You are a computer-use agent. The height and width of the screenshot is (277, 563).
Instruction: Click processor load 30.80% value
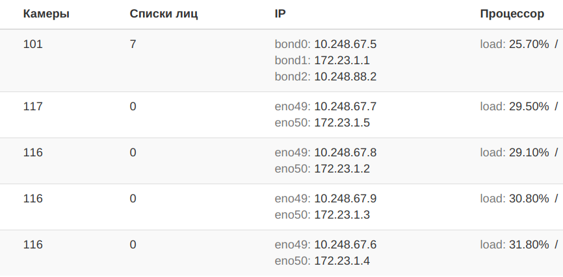pyautogui.click(x=529, y=199)
